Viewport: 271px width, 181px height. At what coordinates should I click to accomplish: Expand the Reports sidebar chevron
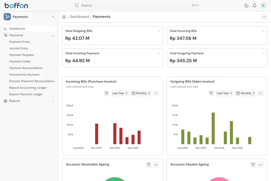point(53,101)
